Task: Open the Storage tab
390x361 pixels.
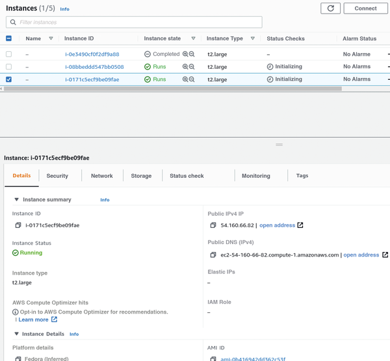Action: coord(141,176)
